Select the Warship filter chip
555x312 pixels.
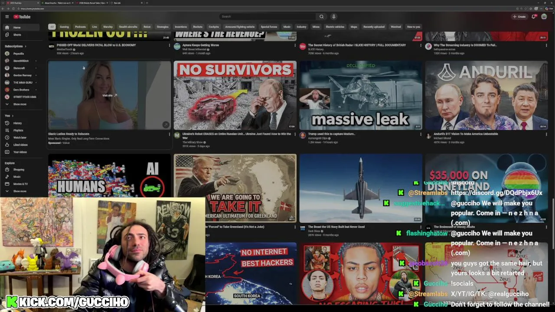pyautogui.click(x=108, y=27)
